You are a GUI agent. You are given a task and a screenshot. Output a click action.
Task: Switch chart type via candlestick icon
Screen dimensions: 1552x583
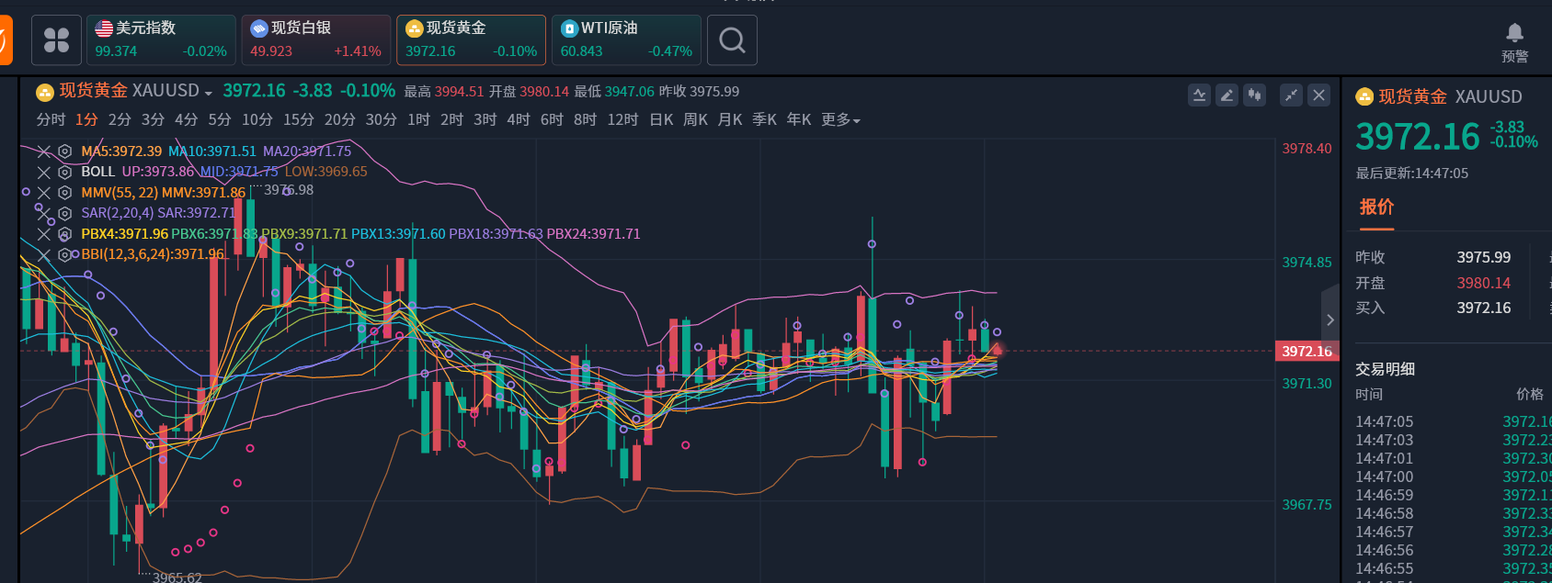coord(1254,95)
